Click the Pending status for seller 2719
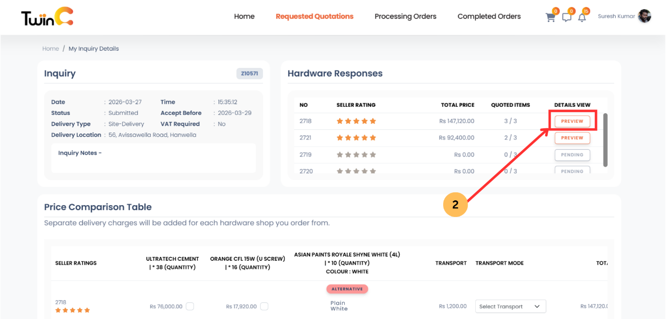This screenshot has width=666, height=319. 572,154
